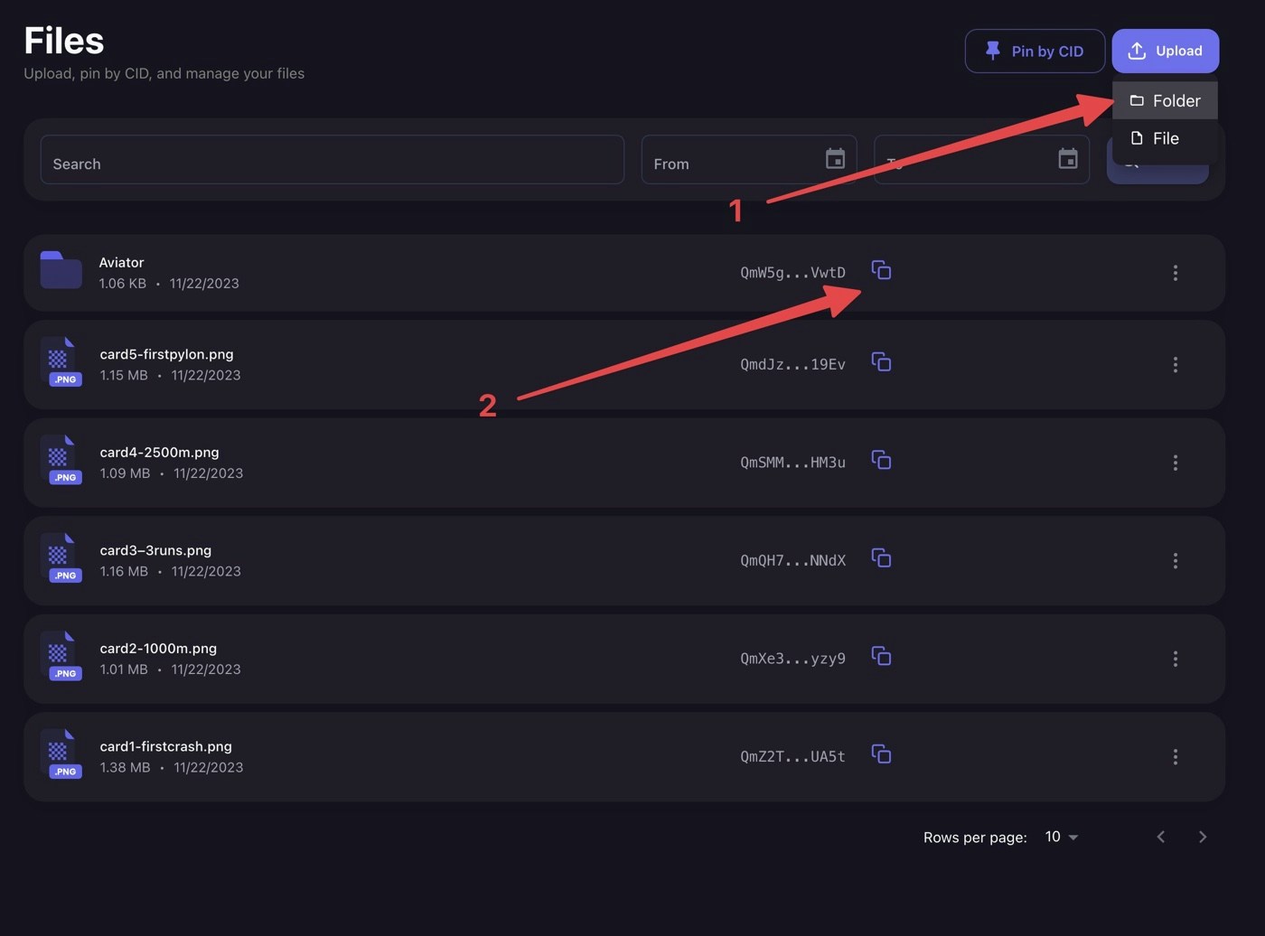Click the PNG thumbnail for card4-2500m.png

63,461
